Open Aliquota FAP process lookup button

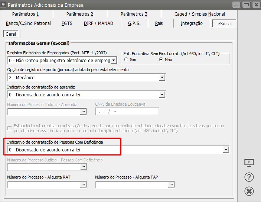(171, 185)
